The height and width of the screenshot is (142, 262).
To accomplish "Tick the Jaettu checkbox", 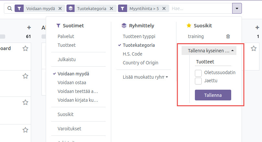I will coord(198,81).
